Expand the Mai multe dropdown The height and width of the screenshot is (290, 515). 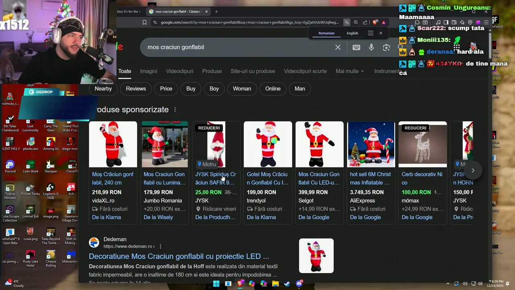coord(350,71)
